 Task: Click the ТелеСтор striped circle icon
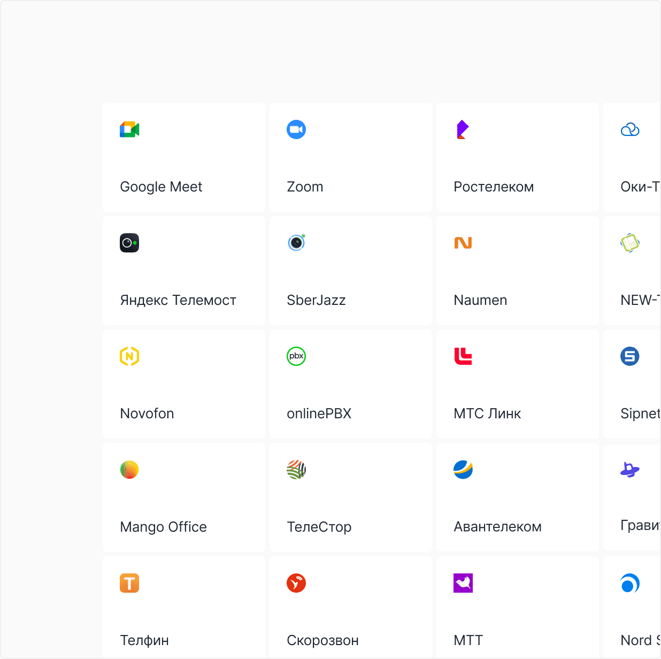tap(296, 470)
